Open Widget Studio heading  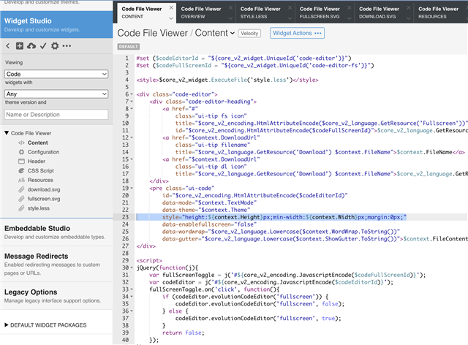[x=28, y=21]
